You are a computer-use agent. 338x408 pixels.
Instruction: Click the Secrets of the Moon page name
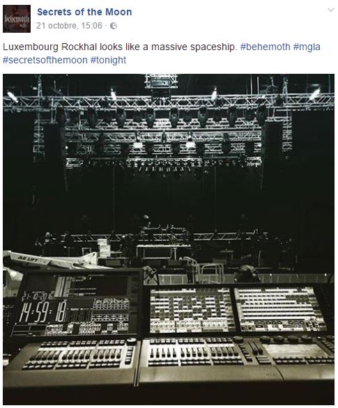click(84, 12)
